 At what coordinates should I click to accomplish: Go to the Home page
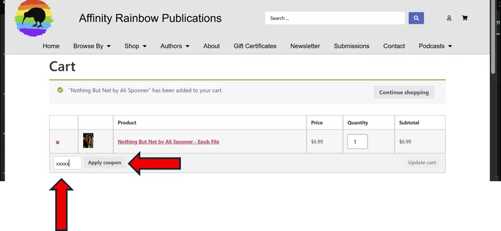pos(51,46)
